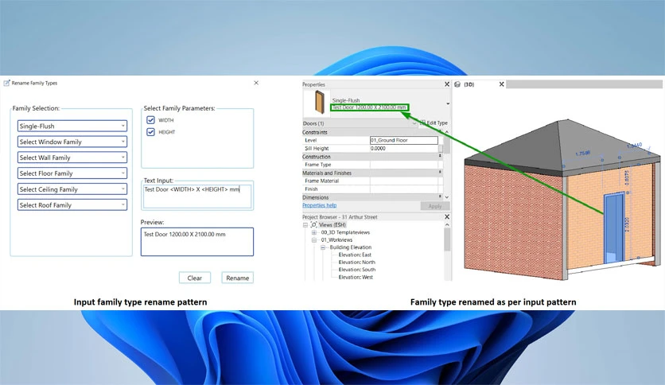Close the (3D) view tab

(502, 84)
